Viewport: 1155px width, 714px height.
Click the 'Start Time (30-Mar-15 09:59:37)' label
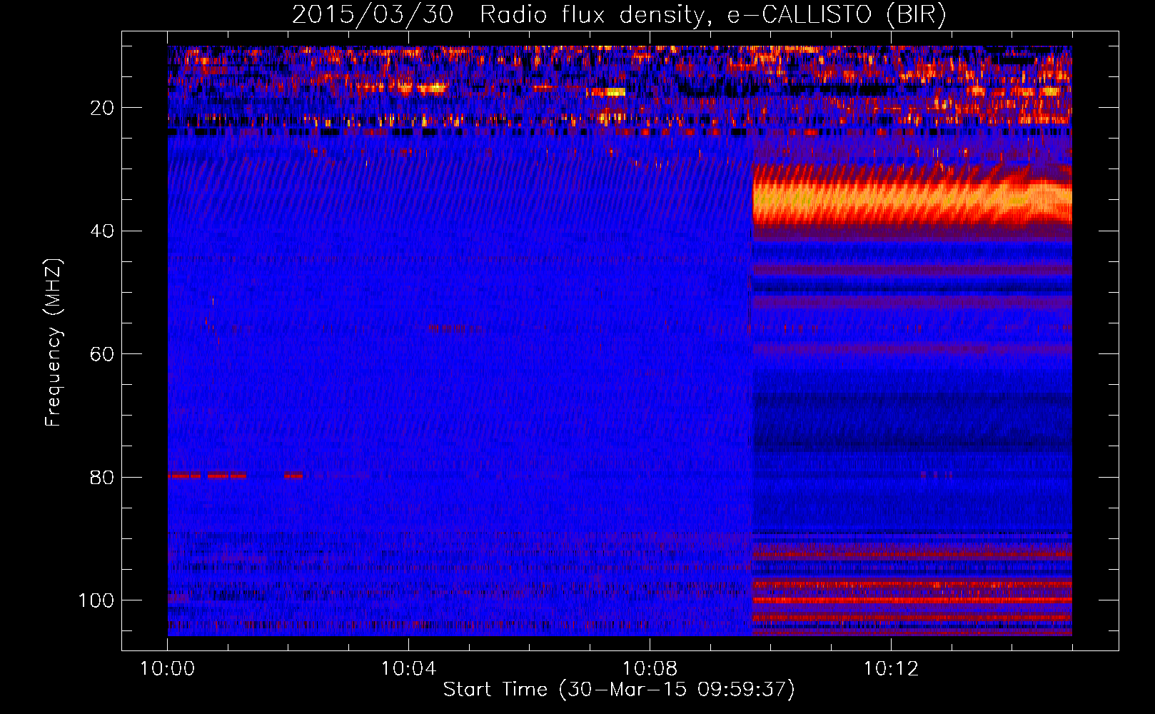click(619, 690)
